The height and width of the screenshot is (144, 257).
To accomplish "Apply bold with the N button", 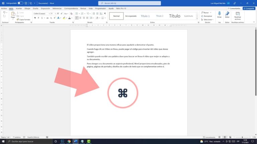I will pyautogui.click(x=35, y=18).
